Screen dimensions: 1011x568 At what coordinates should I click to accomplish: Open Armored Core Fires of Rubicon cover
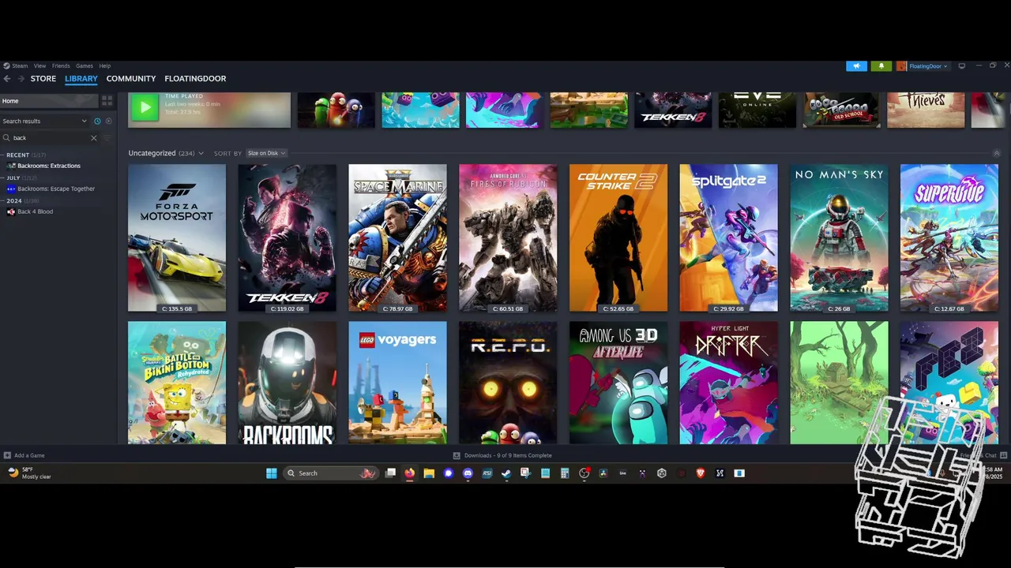point(508,237)
